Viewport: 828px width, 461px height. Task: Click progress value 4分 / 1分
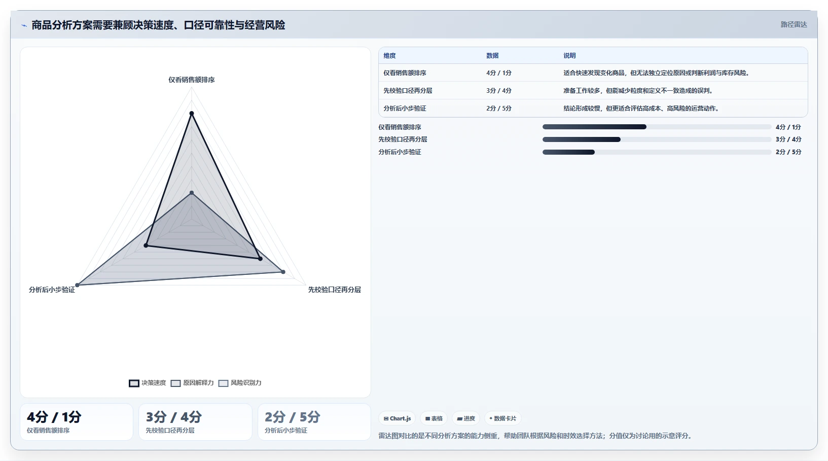788,127
